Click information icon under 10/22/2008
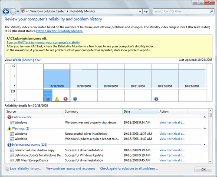The width and height of the screenshot is (217, 177). click(156, 99)
